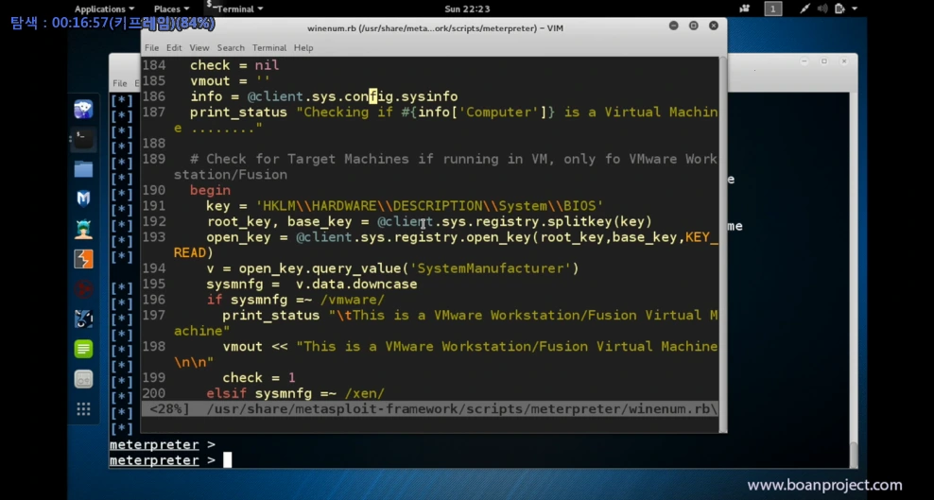
Task: Click the winenum.rb VIM title bar
Action: [x=435, y=28]
